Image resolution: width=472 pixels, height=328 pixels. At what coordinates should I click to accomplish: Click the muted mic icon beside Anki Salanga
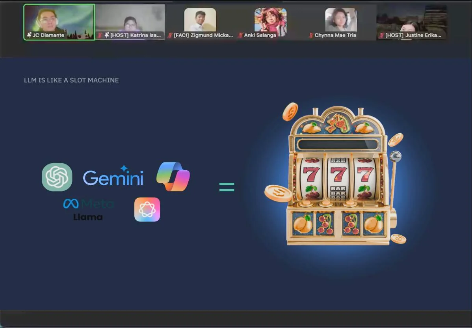240,35
